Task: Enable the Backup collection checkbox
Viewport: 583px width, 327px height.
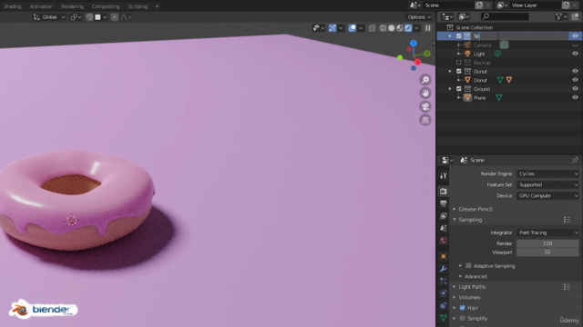Action: [459, 63]
